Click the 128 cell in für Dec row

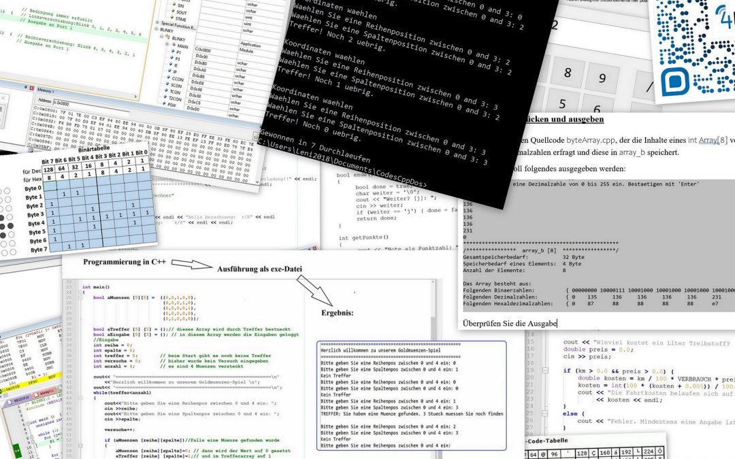click(x=48, y=169)
